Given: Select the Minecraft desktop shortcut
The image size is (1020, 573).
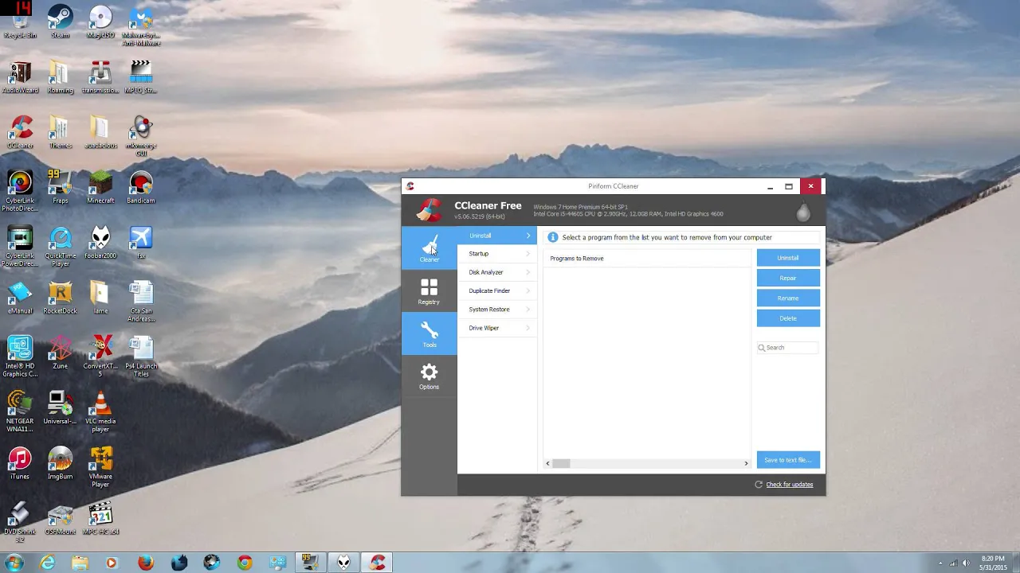Looking at the screenshot, I should (100, 187).
